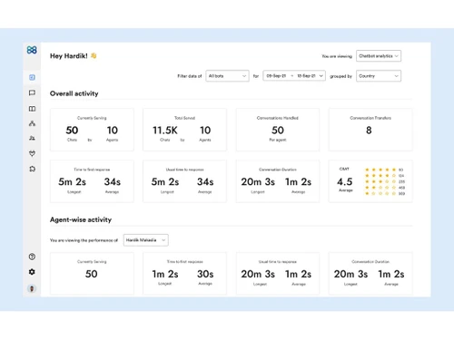
Task: Open the Hardik Makadia agent dropdown
Action: click(146, 240)
